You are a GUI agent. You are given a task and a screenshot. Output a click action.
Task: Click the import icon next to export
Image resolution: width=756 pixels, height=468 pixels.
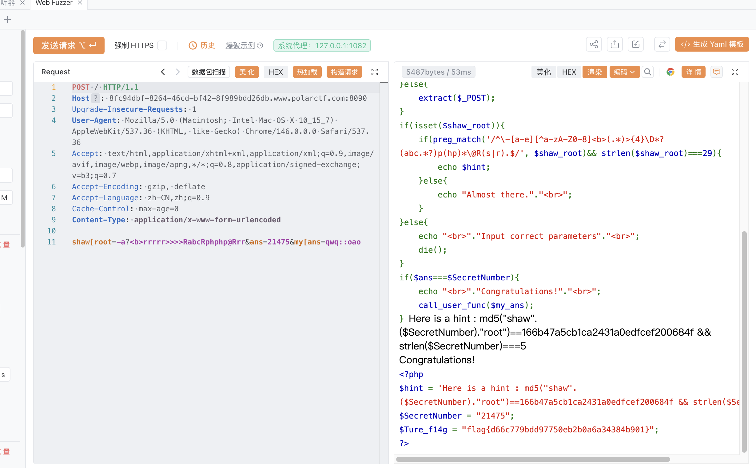636,45
